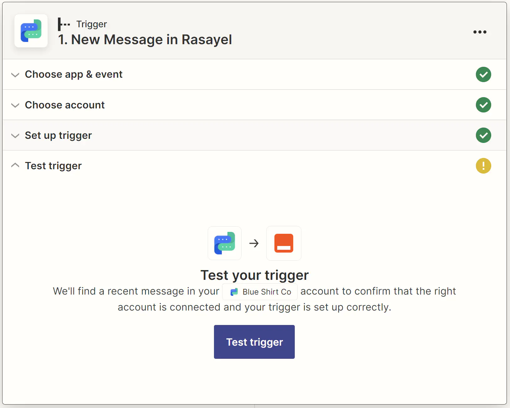Select the Rasayel icon above Test your trigger
The width and height of the screenshot is (510, 408).
coord(225,243)
